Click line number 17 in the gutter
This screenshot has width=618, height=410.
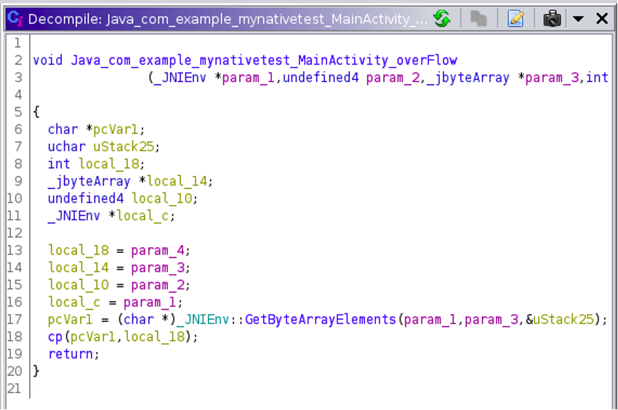pos(15,319)
